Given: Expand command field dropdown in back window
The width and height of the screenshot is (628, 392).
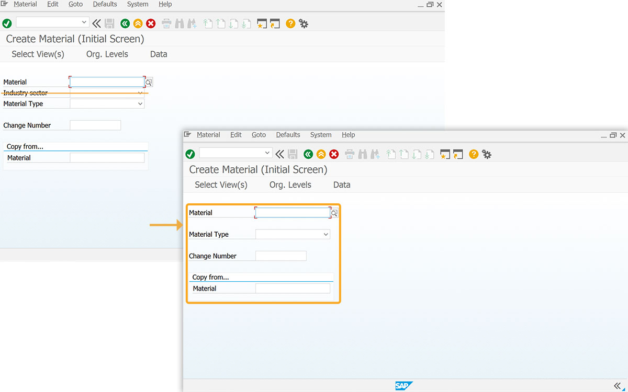Looking at the screenshot, I should point(84,22).
